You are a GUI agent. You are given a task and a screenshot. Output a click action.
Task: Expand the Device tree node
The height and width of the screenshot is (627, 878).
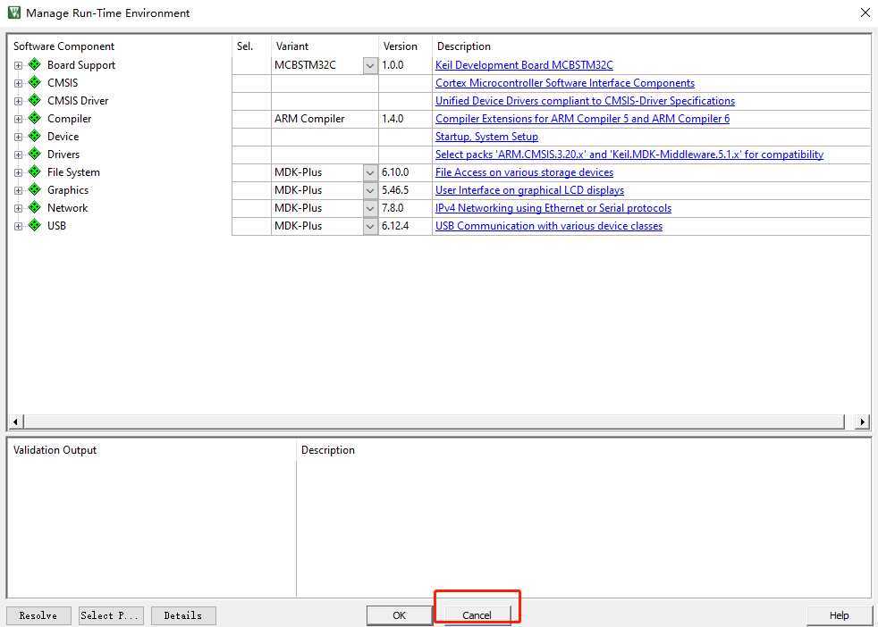[x=18, y=137]
